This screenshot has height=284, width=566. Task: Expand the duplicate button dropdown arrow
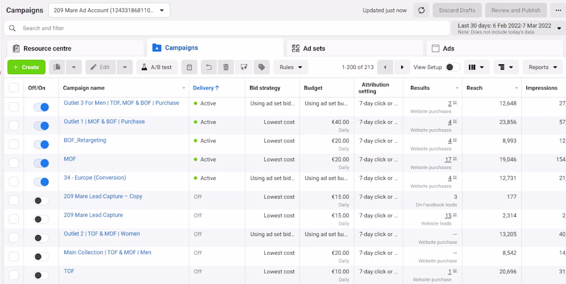click(x=74, y=67)
